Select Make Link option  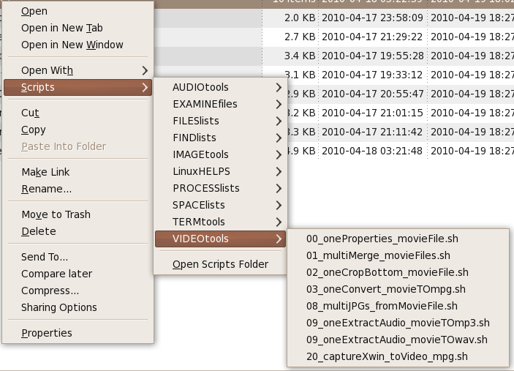point(45,172)
